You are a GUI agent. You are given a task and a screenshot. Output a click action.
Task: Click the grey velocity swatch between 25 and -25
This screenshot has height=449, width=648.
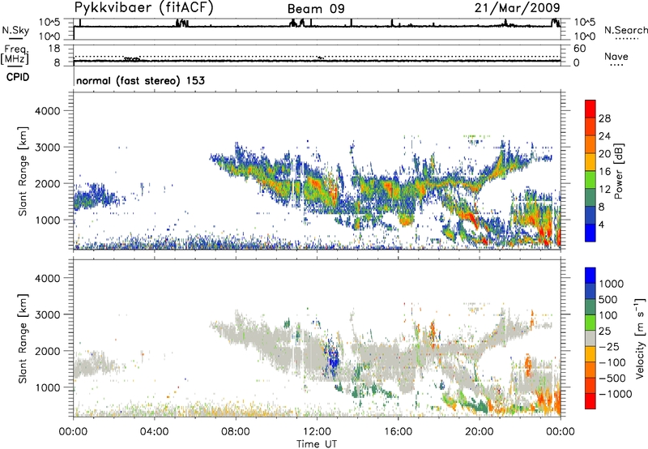coord(590,339)
